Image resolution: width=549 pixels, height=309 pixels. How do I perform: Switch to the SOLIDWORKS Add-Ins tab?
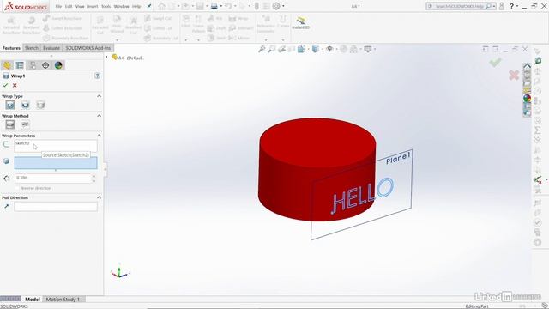click(x=87, y=48)
